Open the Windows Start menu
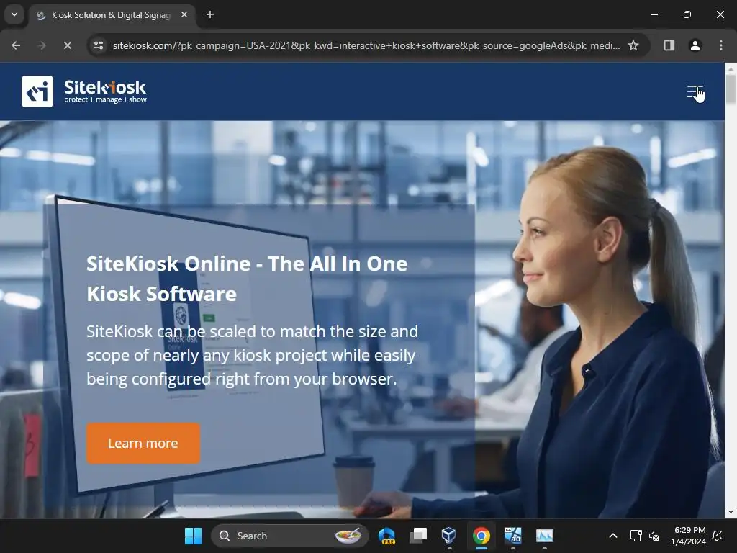 [x=193, y=536]
